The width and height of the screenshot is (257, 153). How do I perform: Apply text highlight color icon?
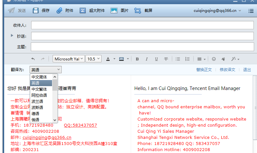click(121, 59)
